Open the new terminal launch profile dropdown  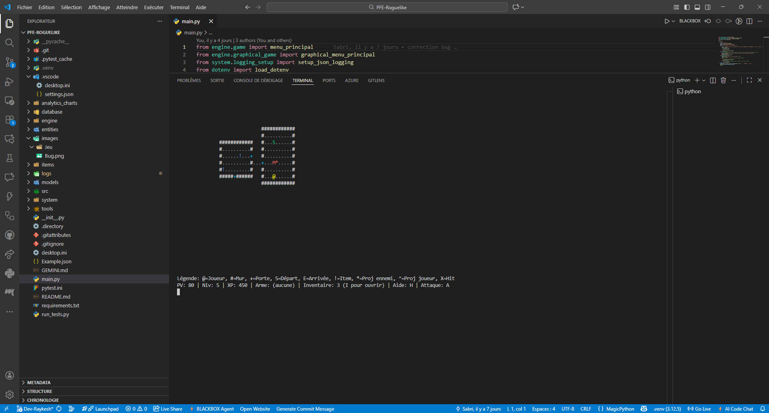click(704, 80)
